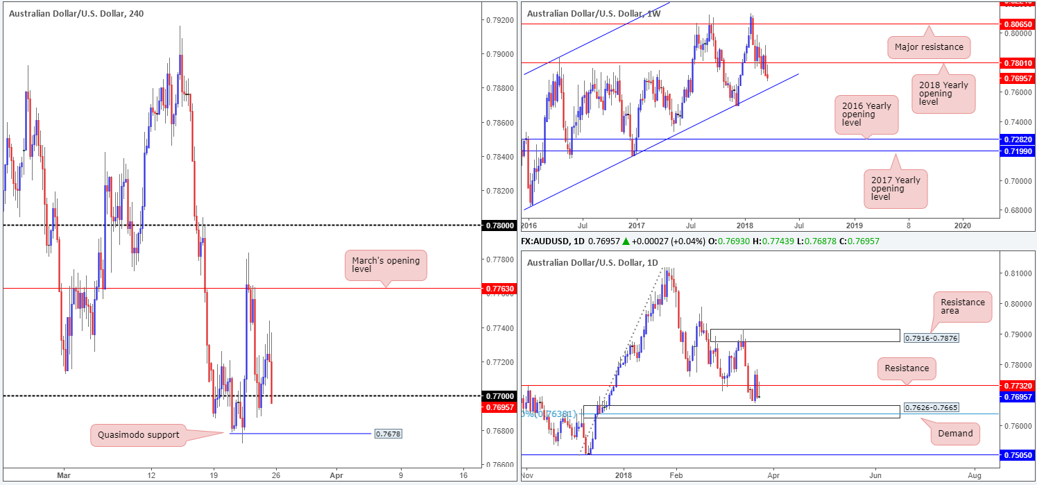Click the blue 0.71990 price label
1037x485 pixels.
1017,151
